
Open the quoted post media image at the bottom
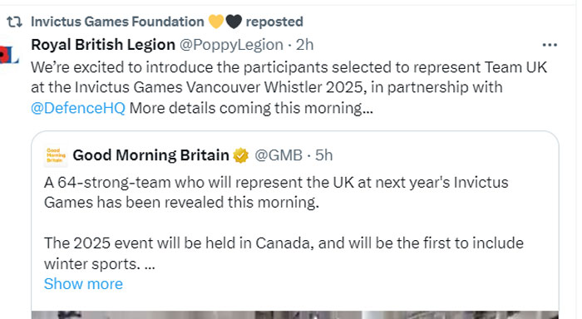(x=294, y=315)
